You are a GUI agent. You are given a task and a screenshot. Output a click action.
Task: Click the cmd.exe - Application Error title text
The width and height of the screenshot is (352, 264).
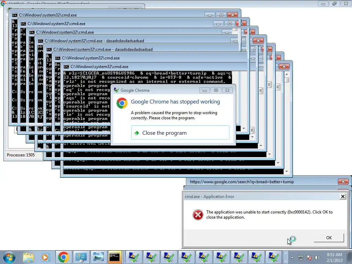[209, 197]
